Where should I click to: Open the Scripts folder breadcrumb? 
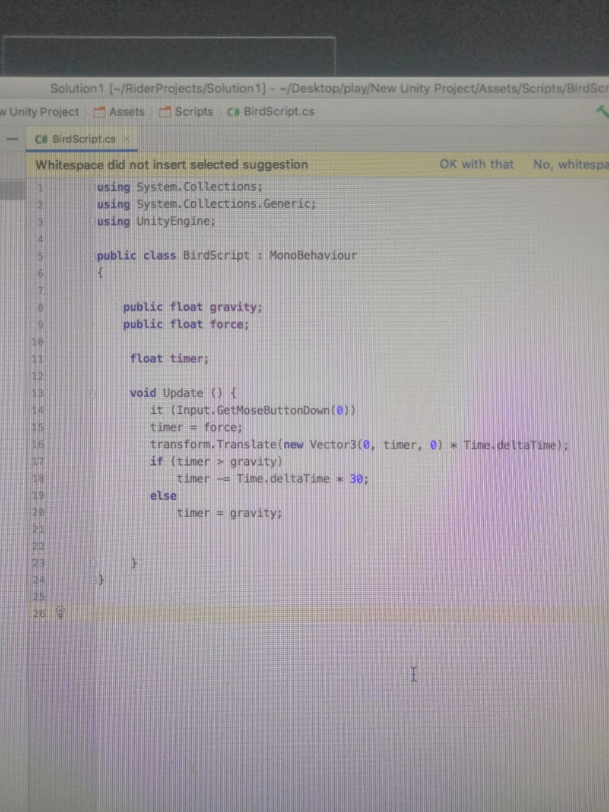click(x=187, y=112)
